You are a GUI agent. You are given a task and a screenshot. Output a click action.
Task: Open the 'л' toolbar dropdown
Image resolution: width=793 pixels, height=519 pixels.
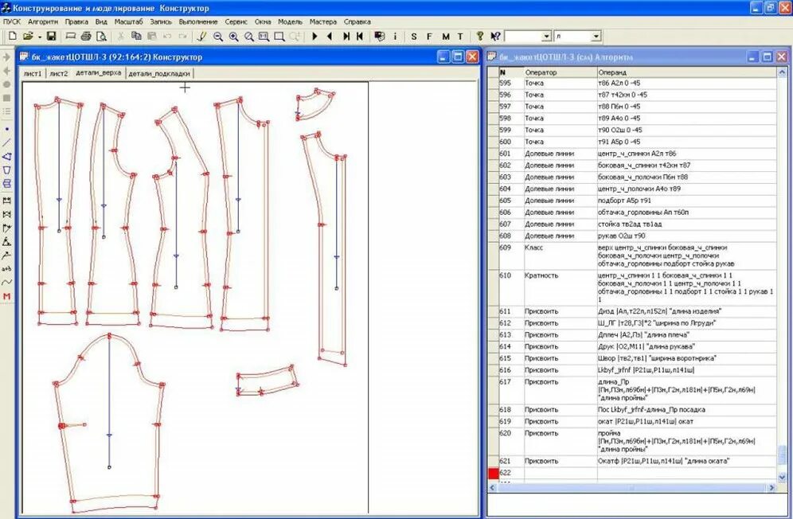pyautogui.click(x=596, y=37)
